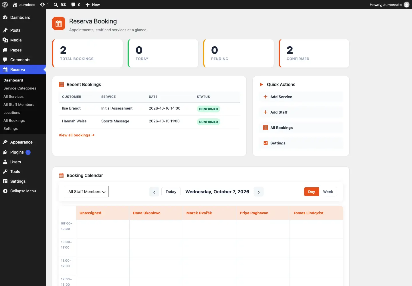Open All Staff Members submenu item

point(19,105)
